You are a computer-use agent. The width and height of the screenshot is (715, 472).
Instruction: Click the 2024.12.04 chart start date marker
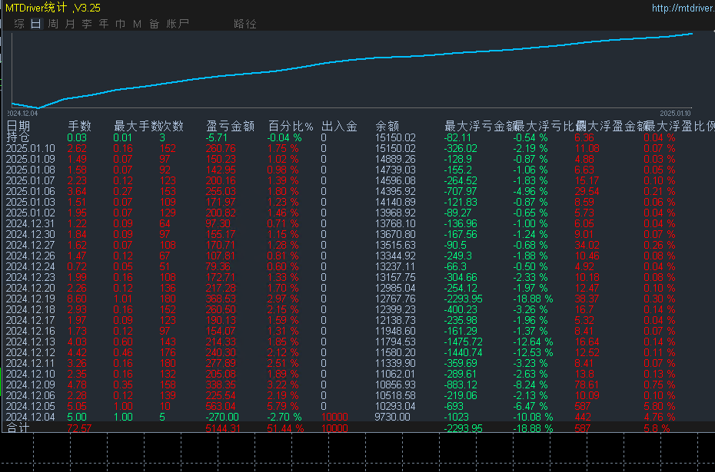click(24, 113)
